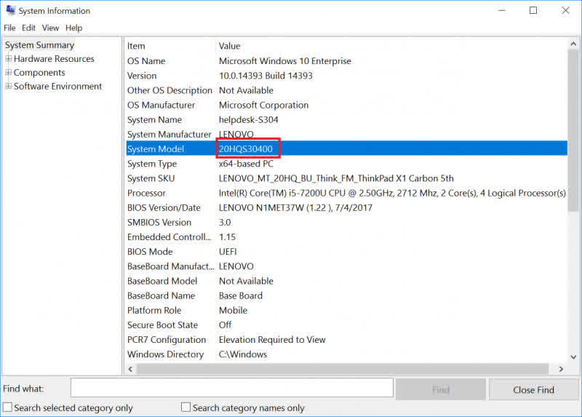Select the Version row label
Image resolution: width=582 pixels, height=417 pixels.
(142, 76)
